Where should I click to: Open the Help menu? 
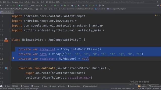tap(58, 2)
